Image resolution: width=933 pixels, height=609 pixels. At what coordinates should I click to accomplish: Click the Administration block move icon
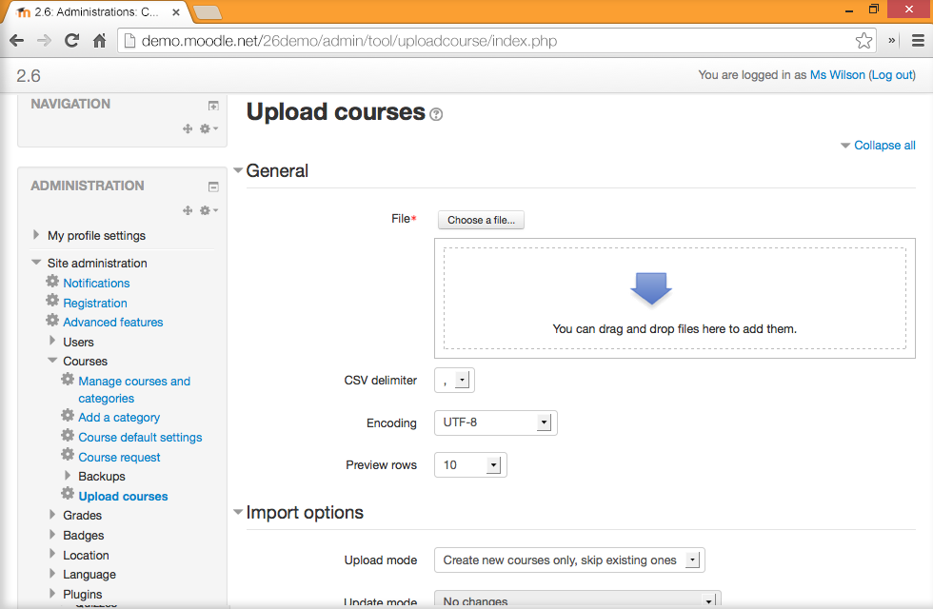[x=188, y=210]
